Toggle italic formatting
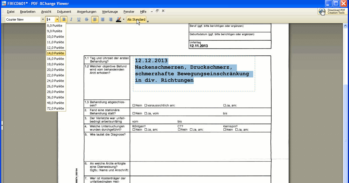 71,19
